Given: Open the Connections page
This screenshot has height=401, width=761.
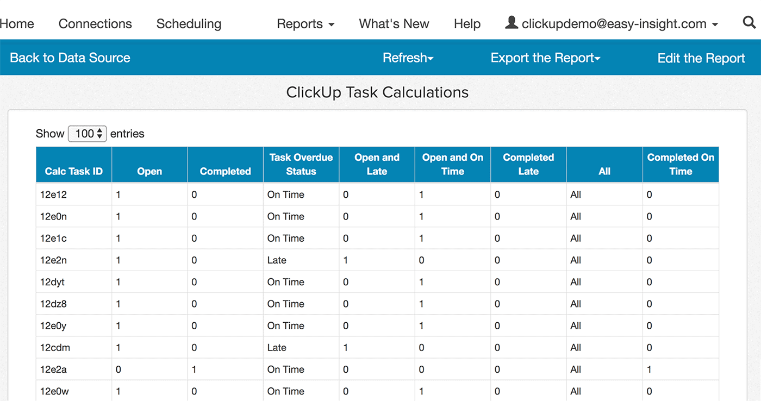Looking at the screenshot, I should (95, 24).
